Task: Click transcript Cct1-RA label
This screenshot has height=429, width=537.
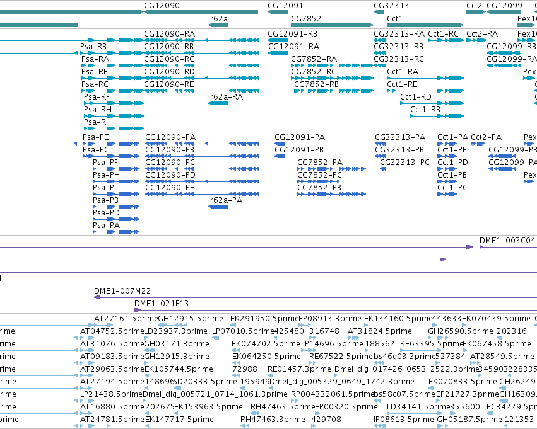Action: (x=403, y=72)
